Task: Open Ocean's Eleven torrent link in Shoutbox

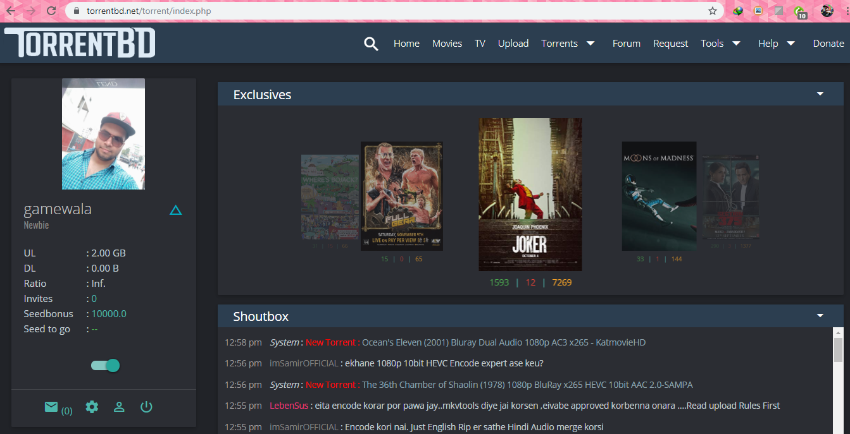Action: [503, 342]
